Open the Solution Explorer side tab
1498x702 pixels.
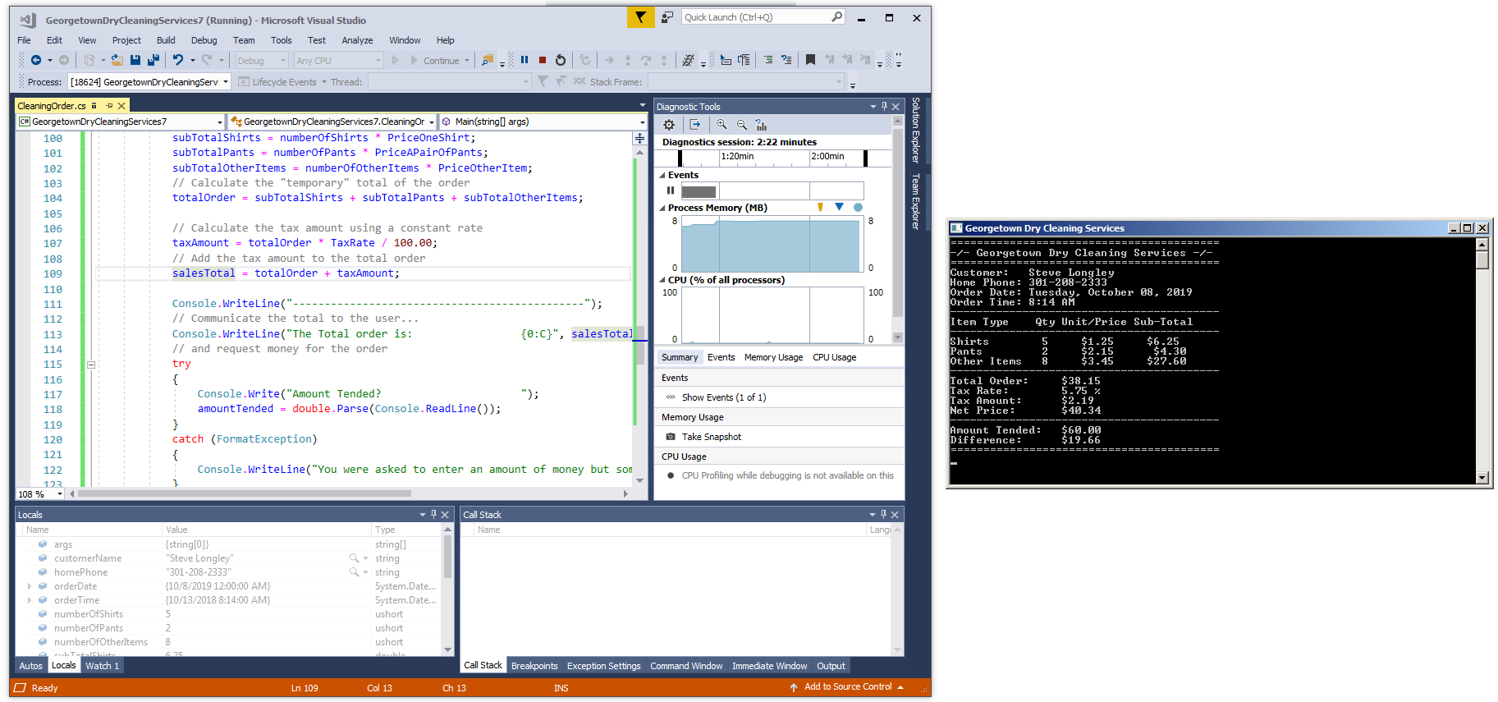pos(916,130)
